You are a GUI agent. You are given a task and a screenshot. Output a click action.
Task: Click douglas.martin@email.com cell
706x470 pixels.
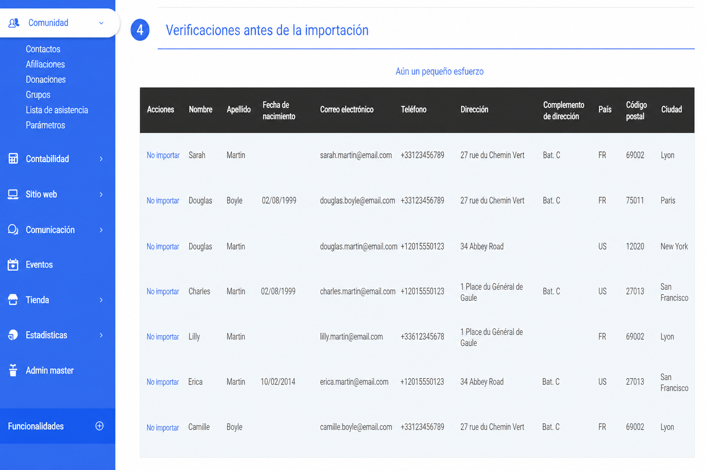click(x=359, y=246)
